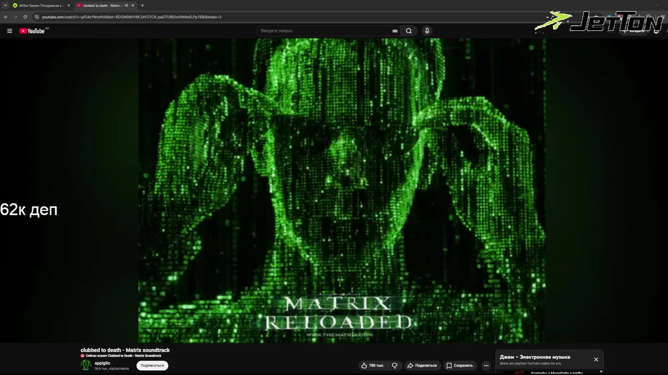Dislike the video with the thumbs-down icon
668x375 pixels.
click(x=395, y=366)
